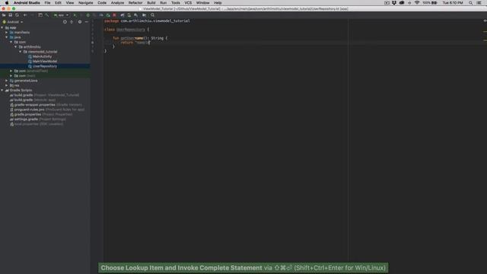
Task: Click the Synchronize toolbar icon
Action: (x=17, y=15)
